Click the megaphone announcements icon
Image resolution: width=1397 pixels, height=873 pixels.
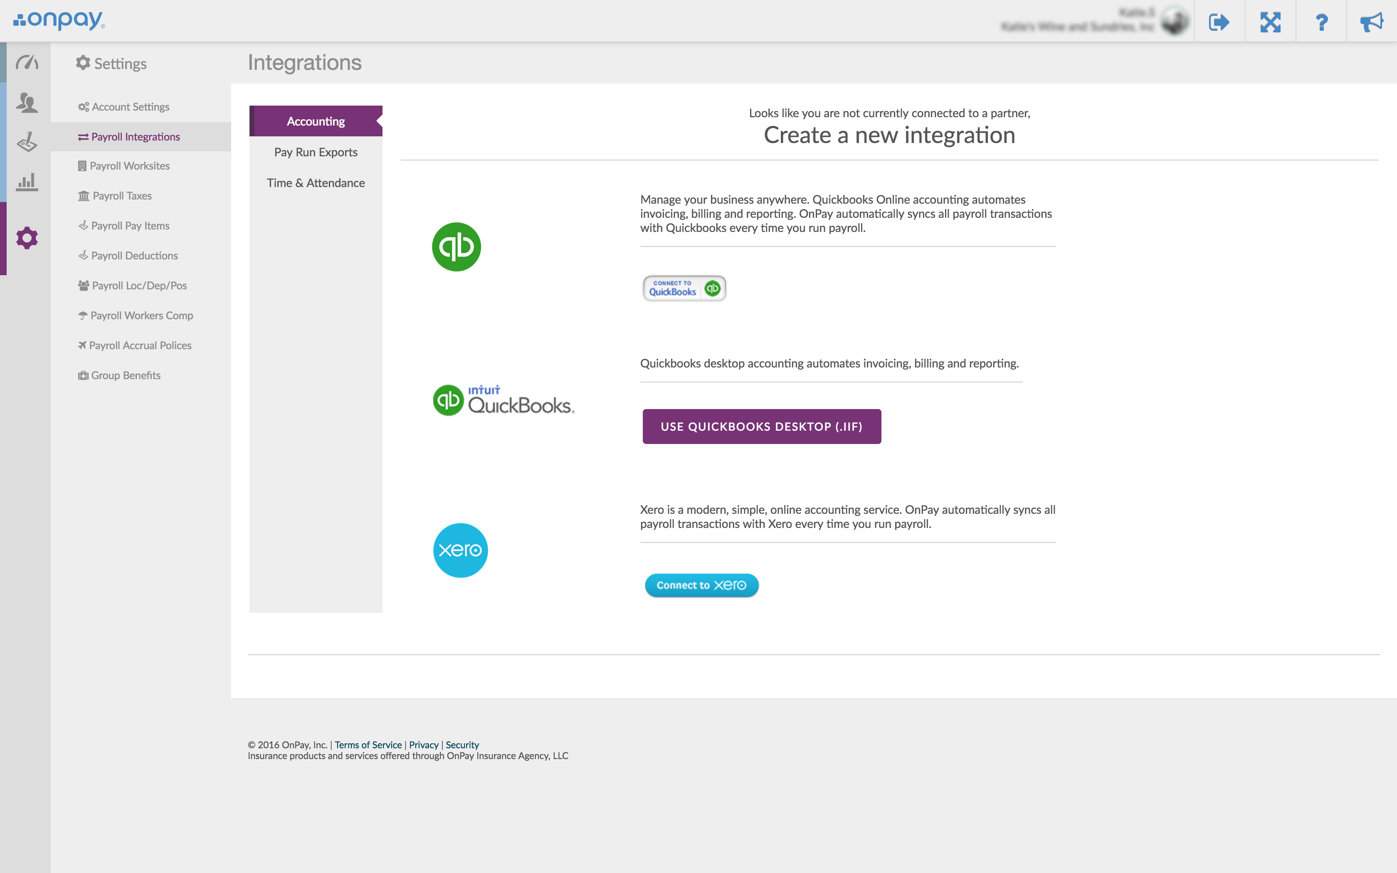[1372, 22]
